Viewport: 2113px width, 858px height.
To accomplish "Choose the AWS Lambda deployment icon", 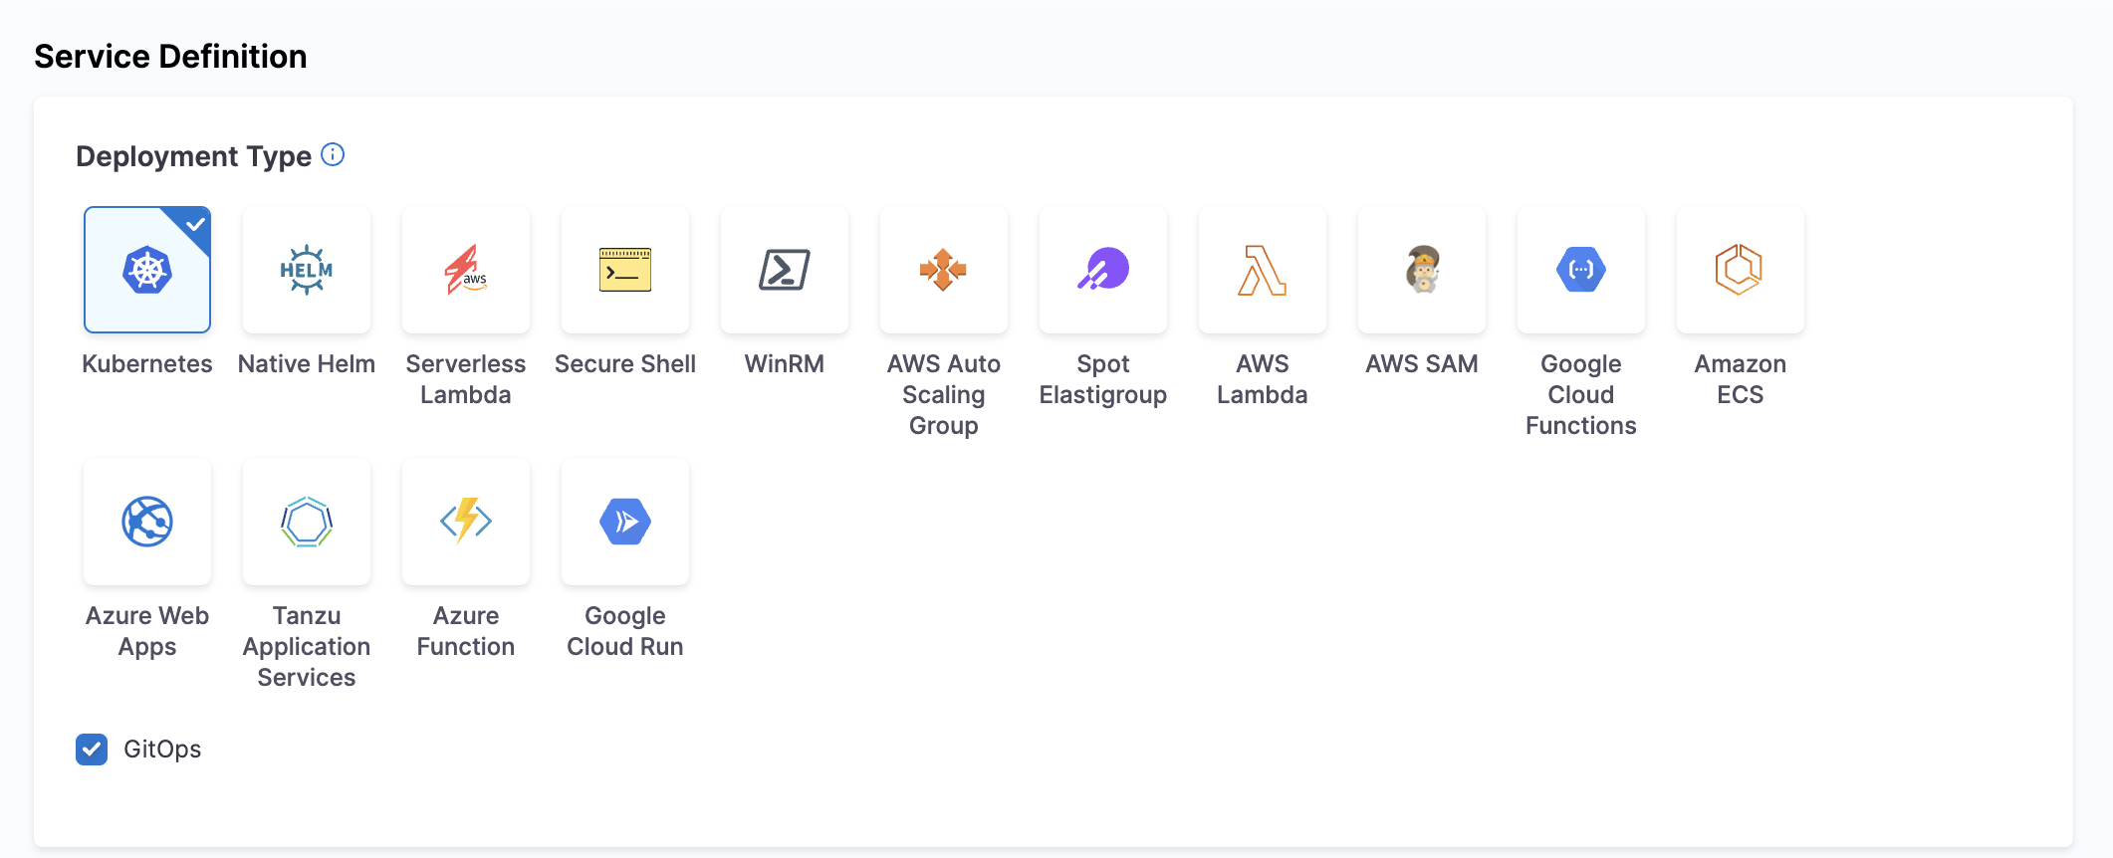I will tap(1263, 270).
